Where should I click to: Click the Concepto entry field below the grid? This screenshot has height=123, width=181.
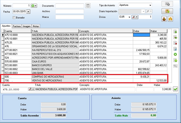coord(107,89)
